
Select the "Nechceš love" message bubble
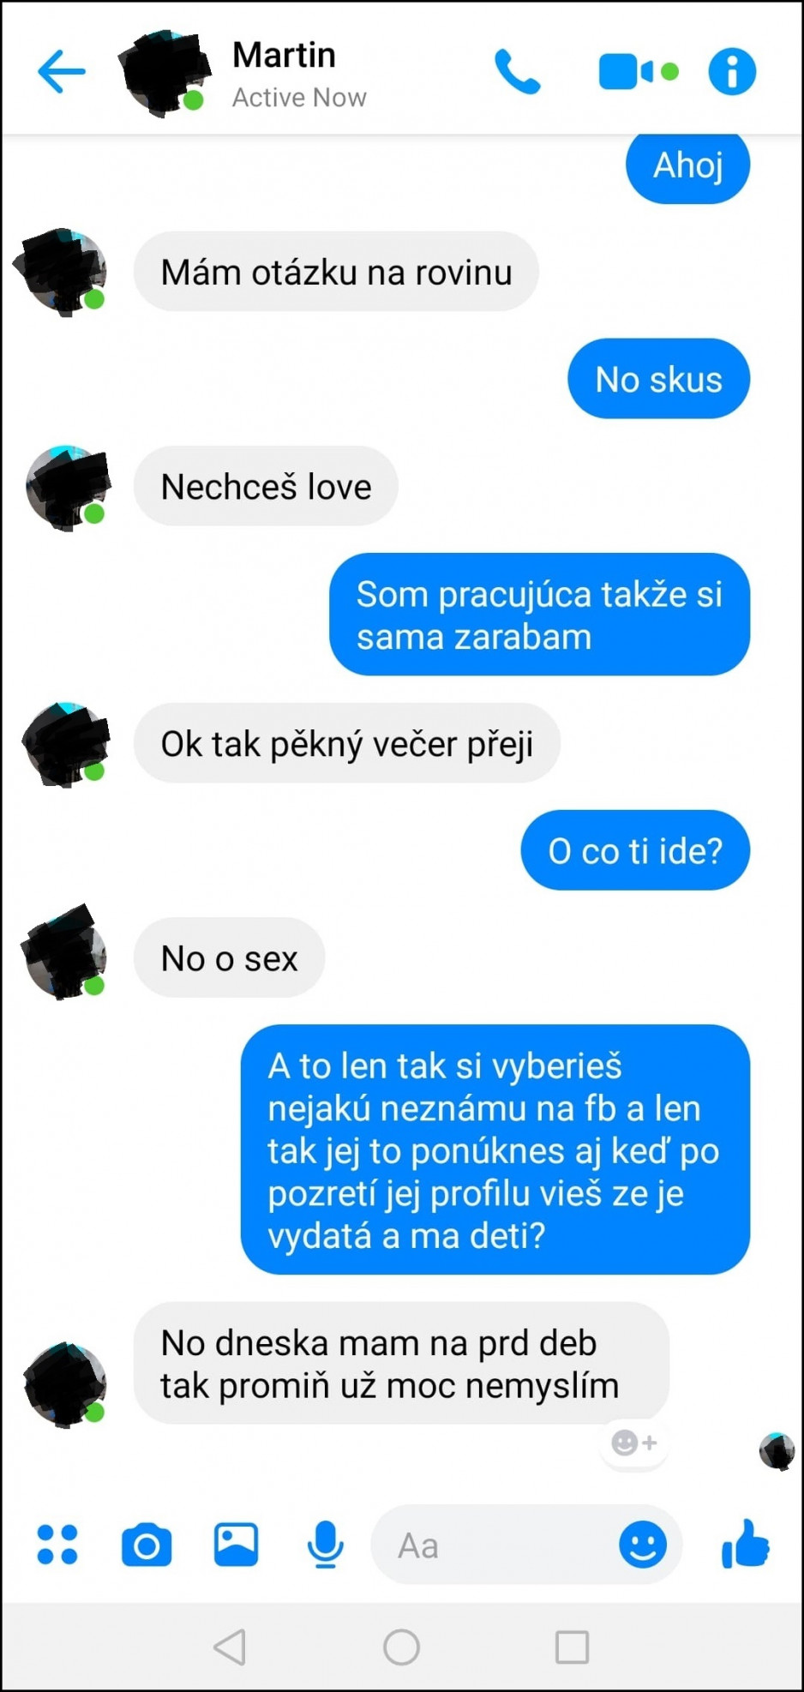pos(266,486)
